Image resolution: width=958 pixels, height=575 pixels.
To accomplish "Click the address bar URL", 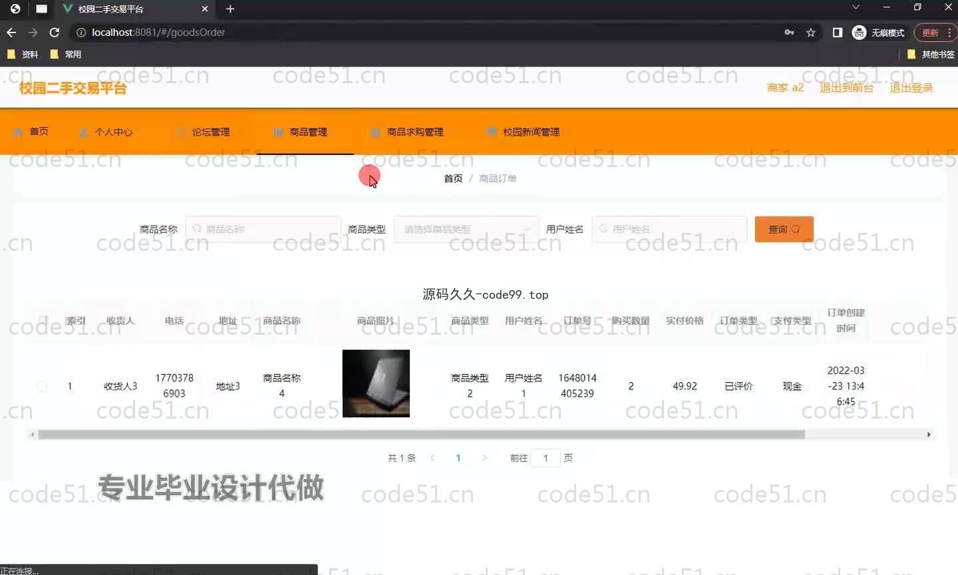I will click(158, 32).
